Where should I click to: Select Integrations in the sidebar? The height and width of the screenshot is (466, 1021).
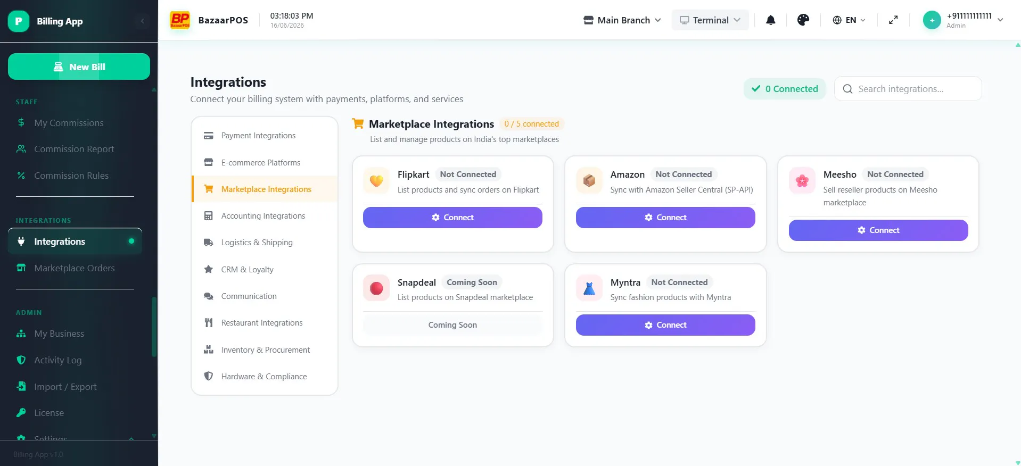(75, 242)
